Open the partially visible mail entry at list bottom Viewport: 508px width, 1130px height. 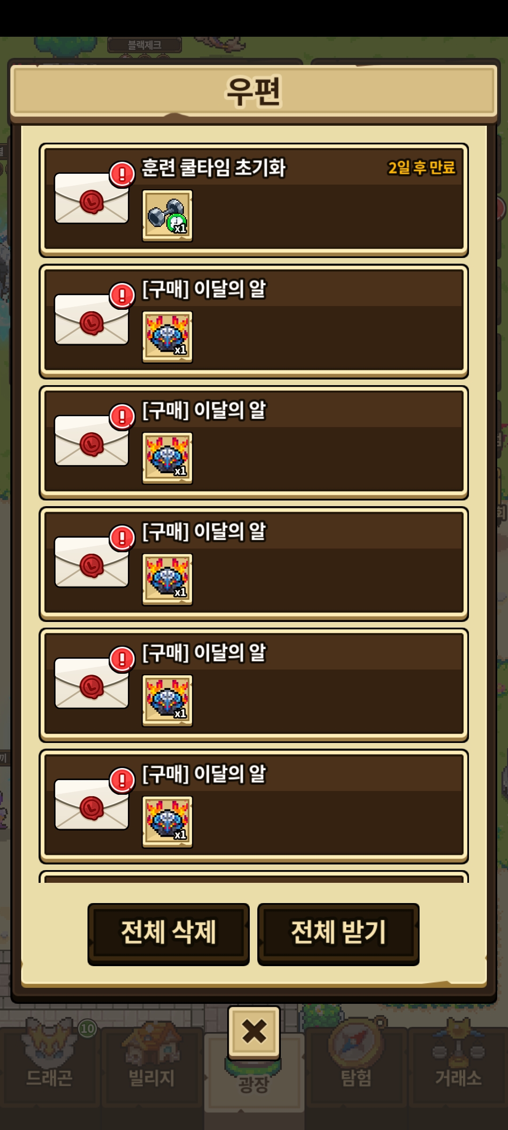coord(254,877)
